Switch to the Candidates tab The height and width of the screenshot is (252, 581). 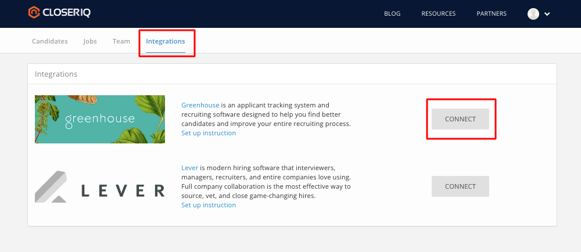click(x=49, y=42)
